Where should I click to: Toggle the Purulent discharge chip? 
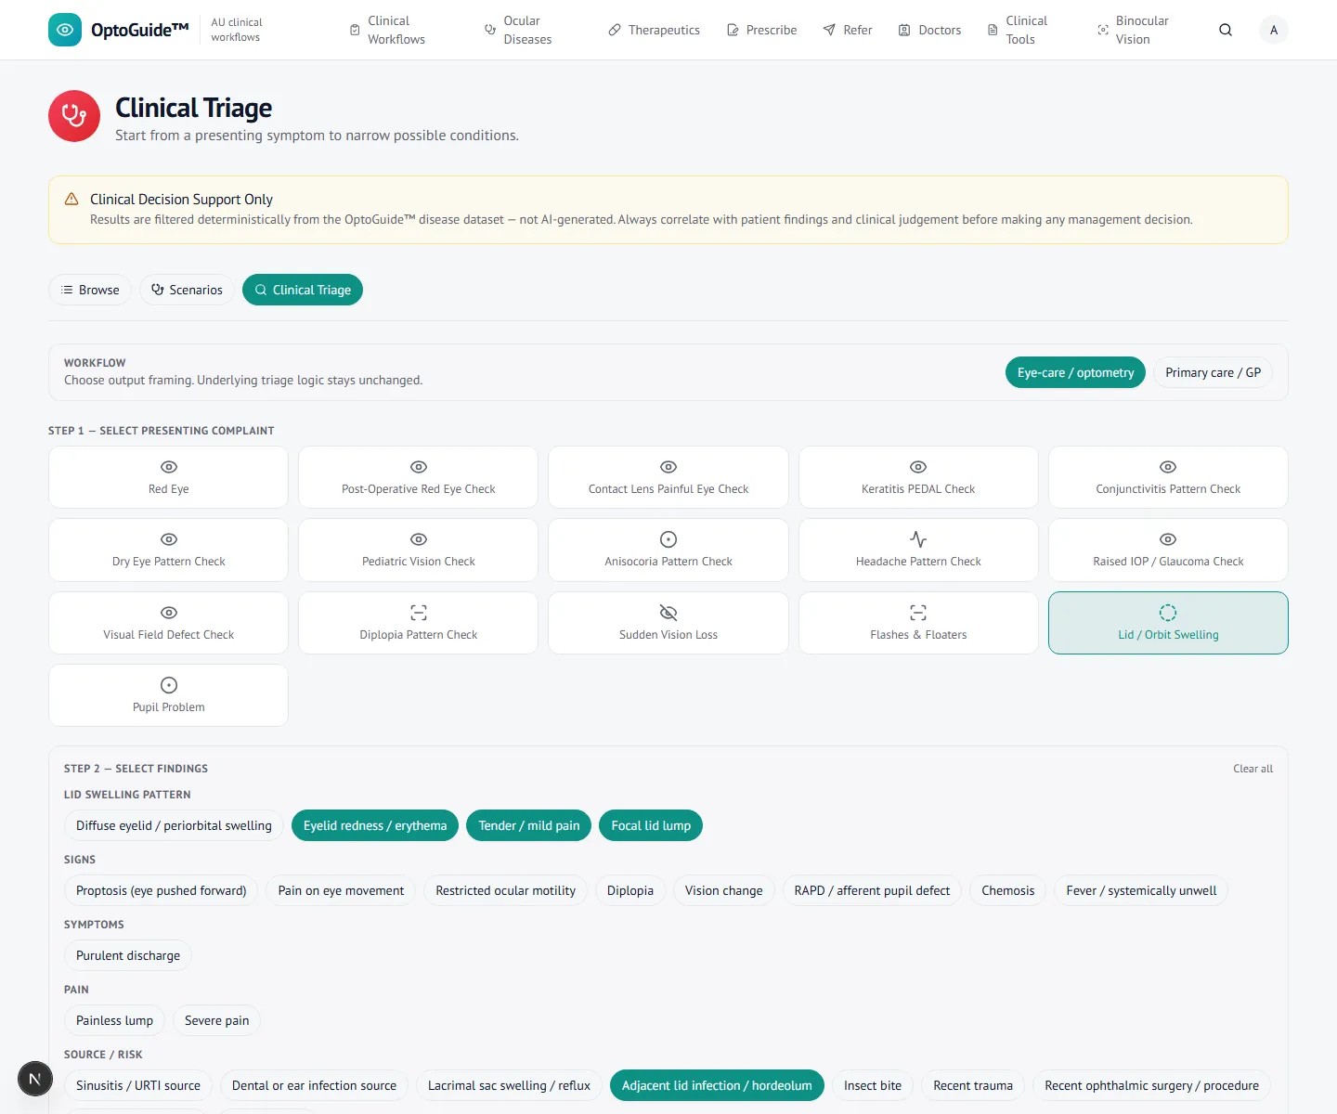(128, 955)
